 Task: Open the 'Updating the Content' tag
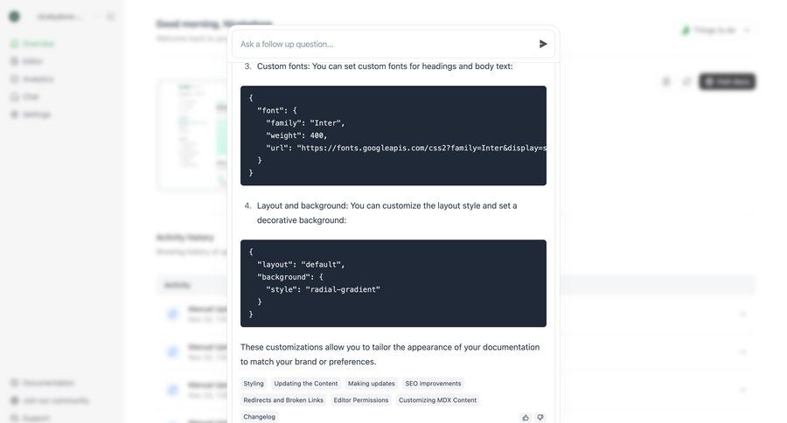[x=306, y=384]
